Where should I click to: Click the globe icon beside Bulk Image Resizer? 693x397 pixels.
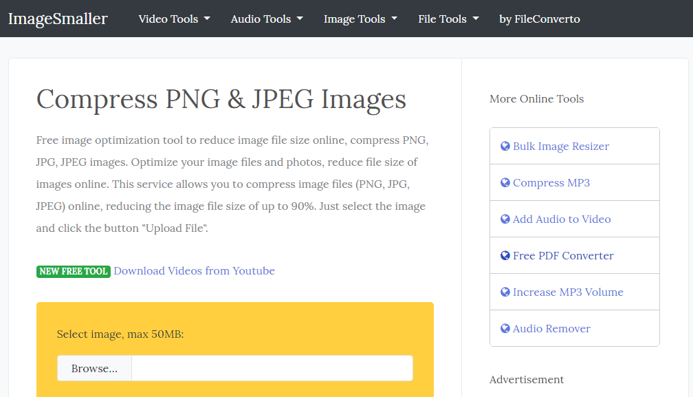(x=504, y=146)
